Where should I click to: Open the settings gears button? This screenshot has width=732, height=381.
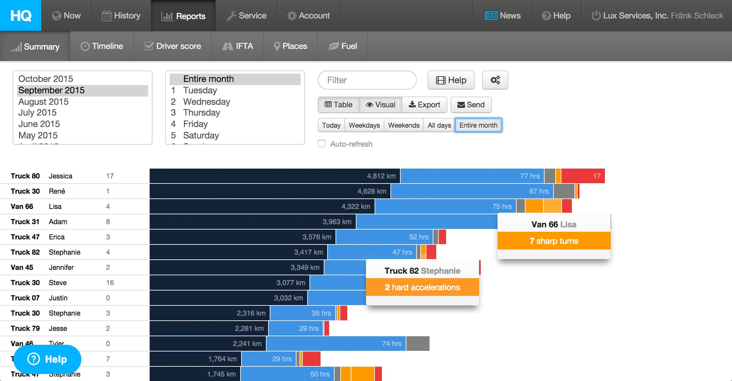point(495,80)
